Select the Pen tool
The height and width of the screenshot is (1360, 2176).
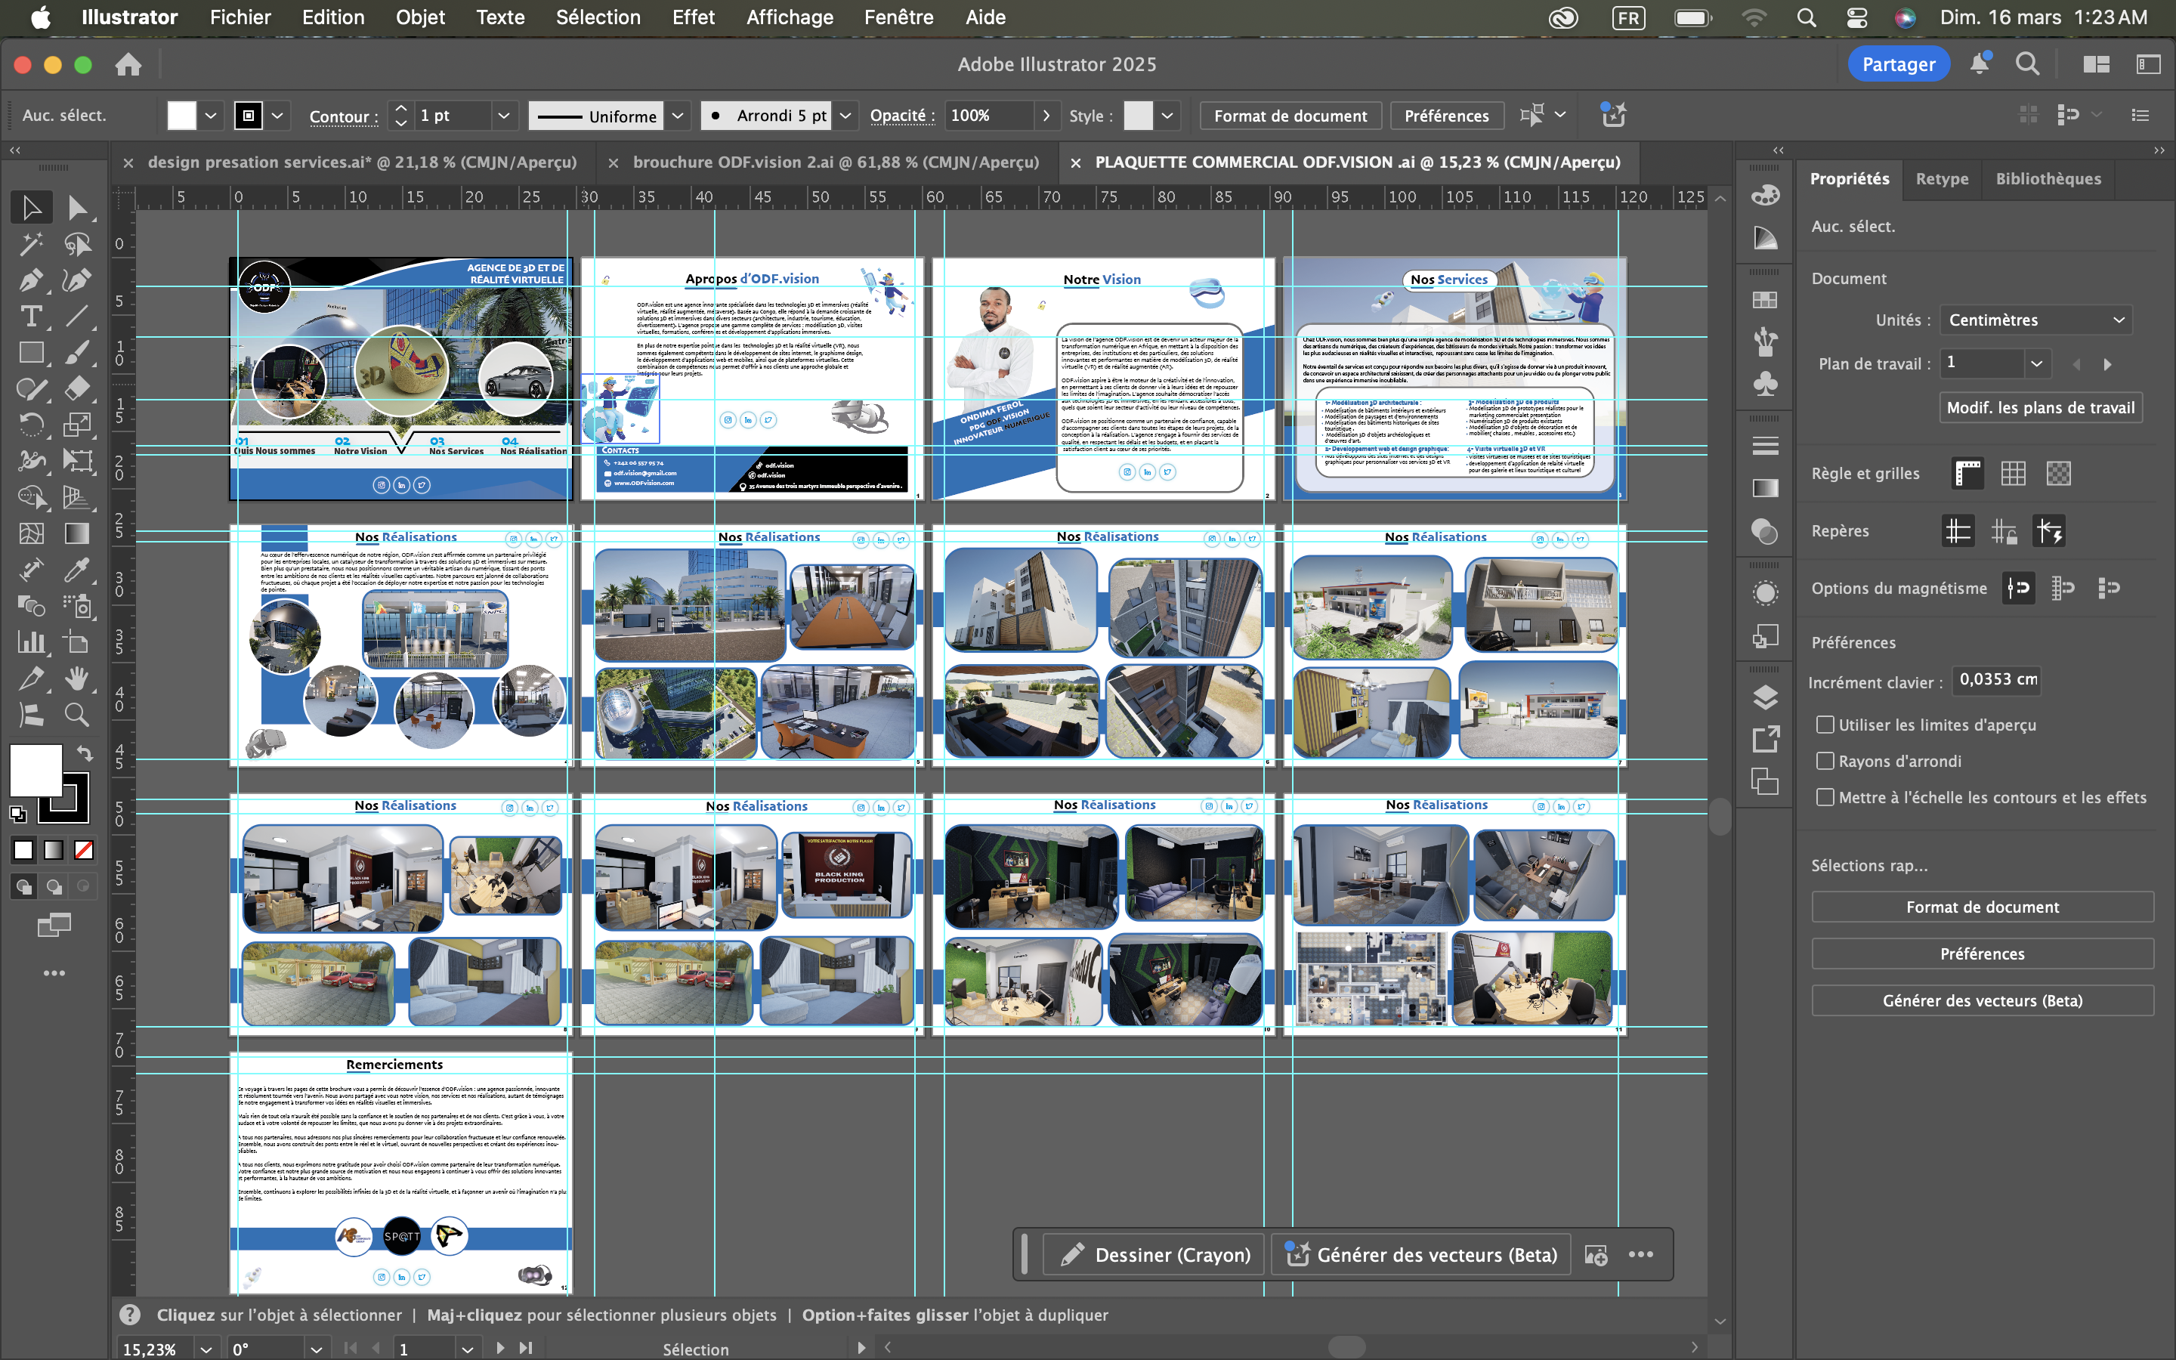[x=32, y=280]
